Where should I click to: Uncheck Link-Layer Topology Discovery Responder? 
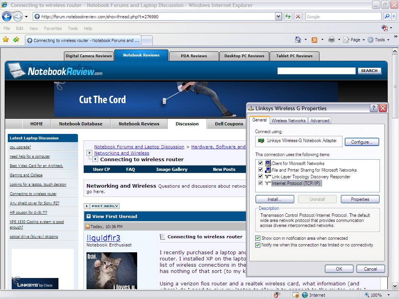point(260,176)
